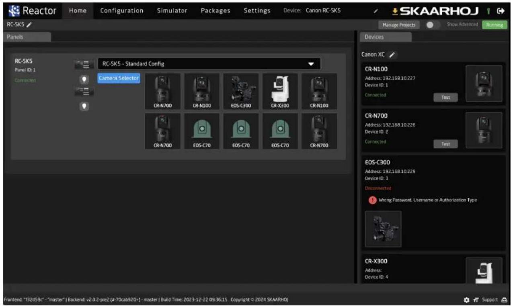Open the Settings tab
This screenshot has height=306, width=511.
(257, 11)
